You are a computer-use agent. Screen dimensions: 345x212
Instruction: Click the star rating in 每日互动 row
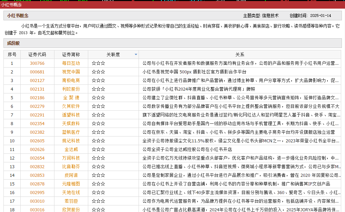tap(98, 63)
